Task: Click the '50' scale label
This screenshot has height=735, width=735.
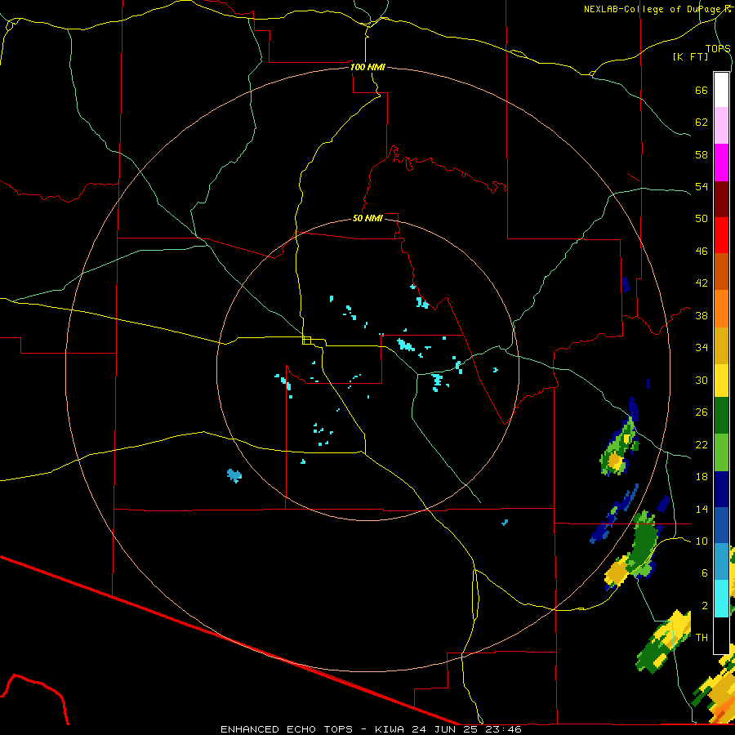Action: tap(702, 219)
